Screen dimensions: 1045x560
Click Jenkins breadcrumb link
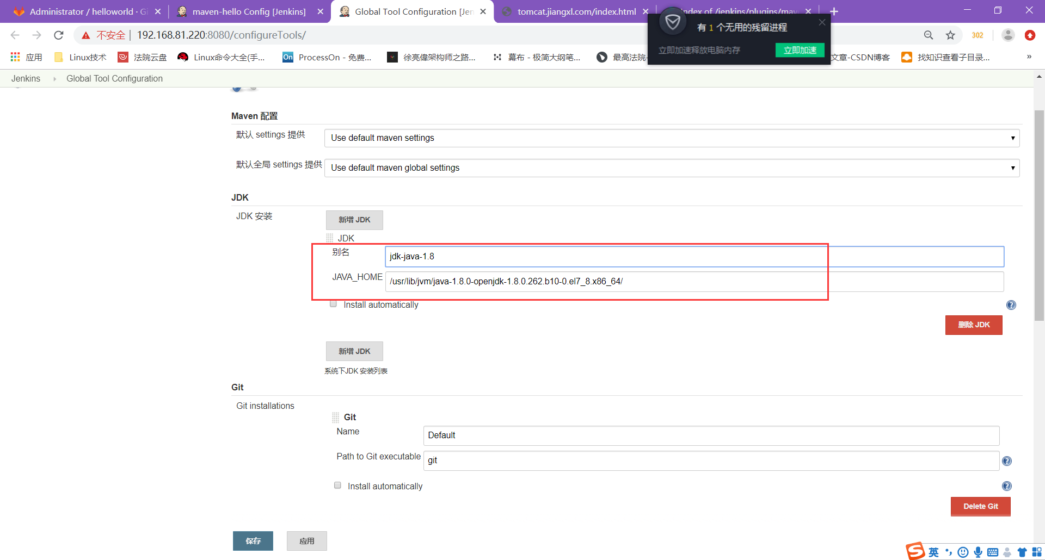coord(26,79)
